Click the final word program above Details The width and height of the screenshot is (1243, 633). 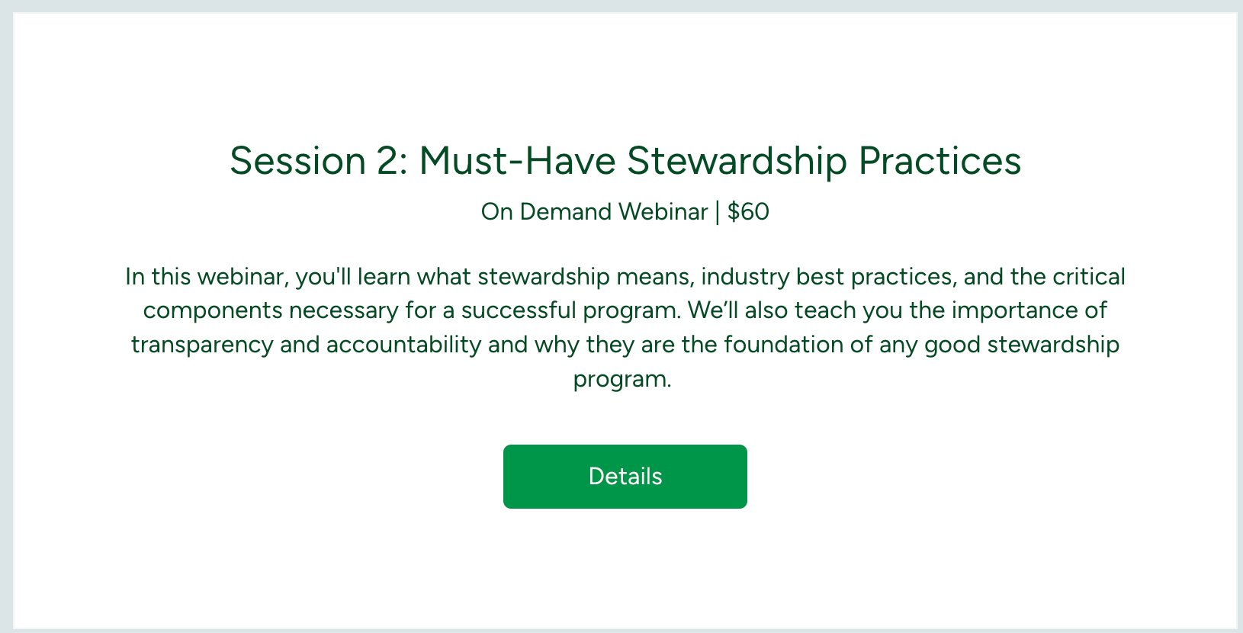(622, 379)
